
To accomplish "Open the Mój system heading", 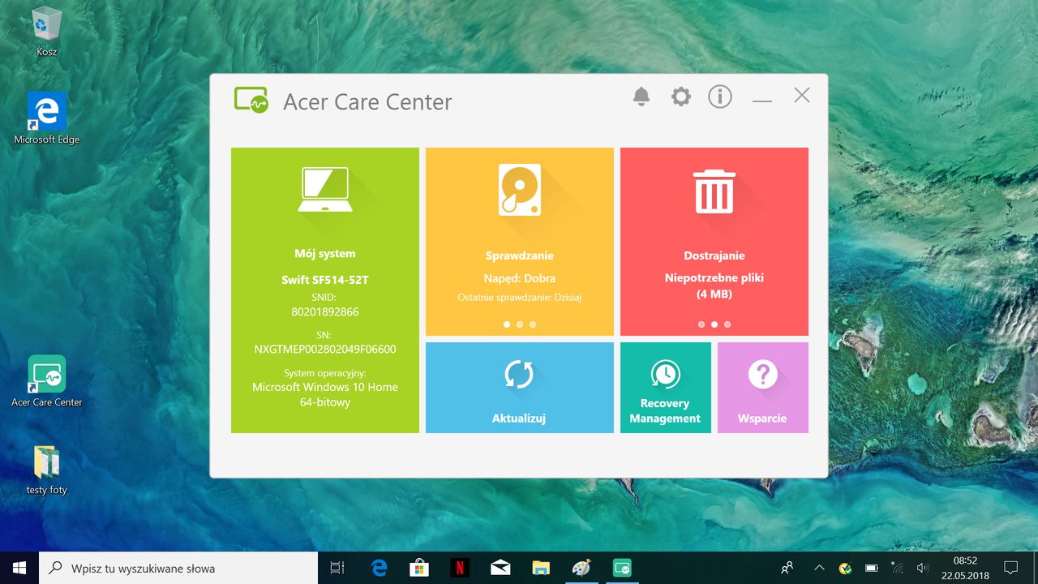I will [x=325, y=254].
